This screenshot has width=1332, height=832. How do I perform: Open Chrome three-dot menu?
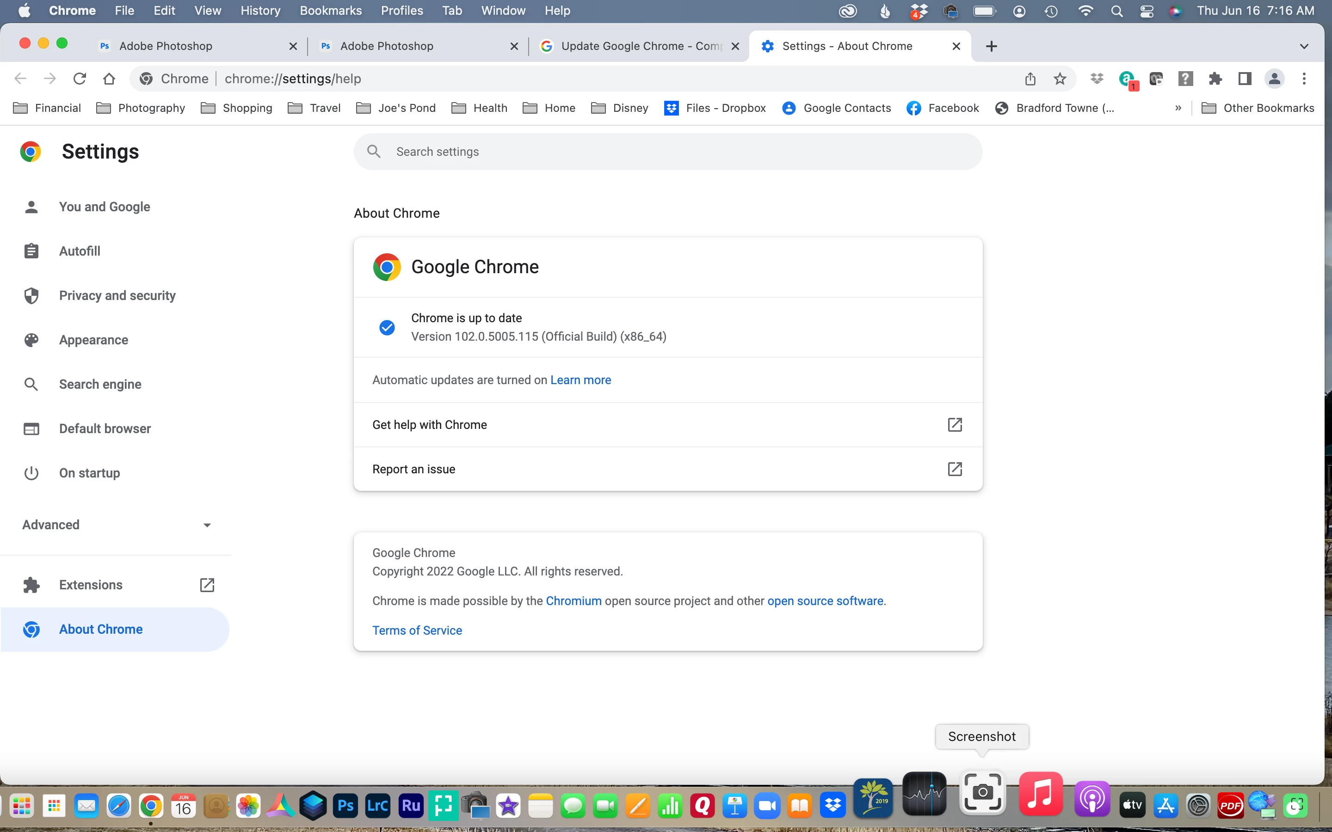1303,79
